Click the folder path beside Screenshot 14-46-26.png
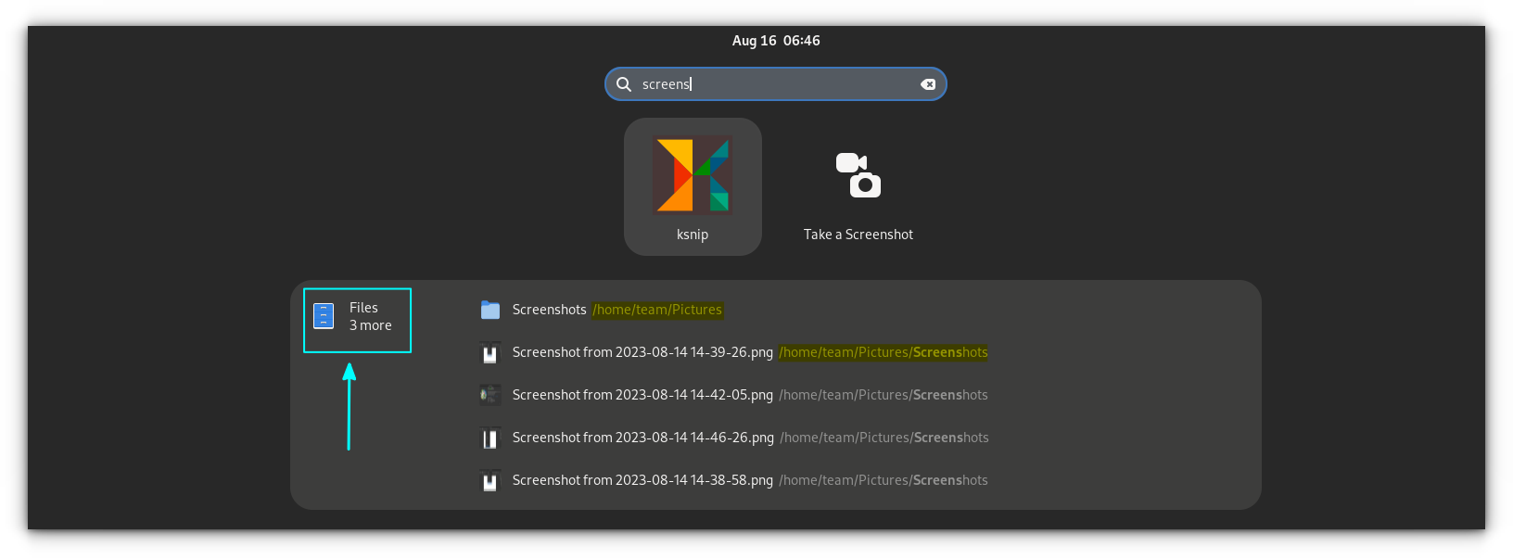 [x=884, y=438]
